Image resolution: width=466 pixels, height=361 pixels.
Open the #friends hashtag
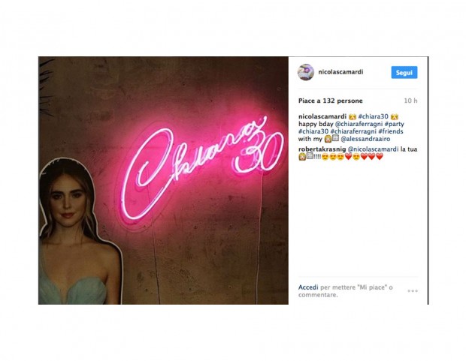click(391, 131)
